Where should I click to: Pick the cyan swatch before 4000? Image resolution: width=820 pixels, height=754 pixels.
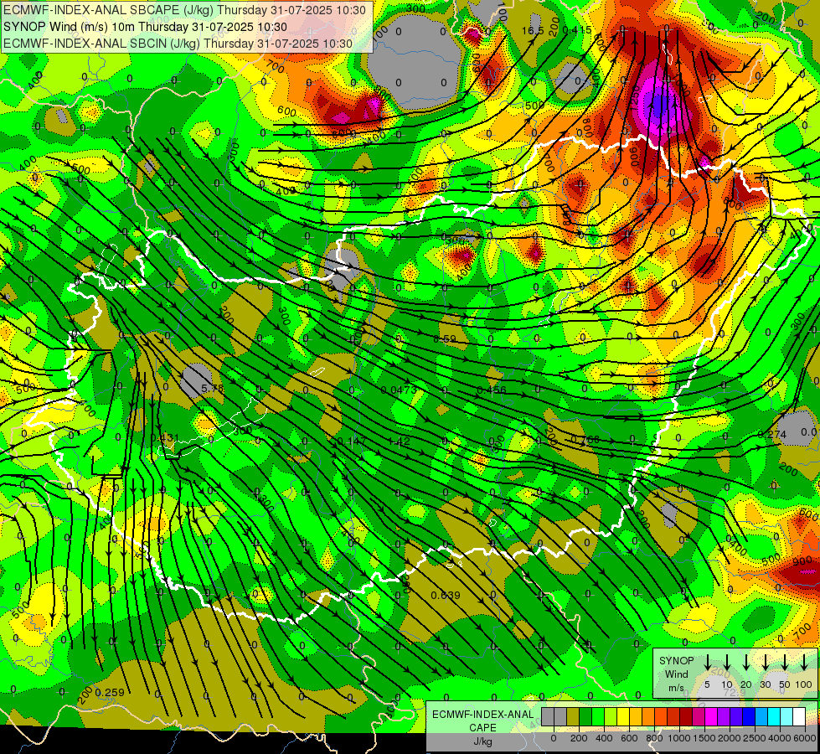coord(774,716)
